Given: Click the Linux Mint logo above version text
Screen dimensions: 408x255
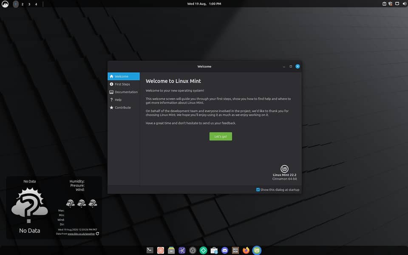Looking at the screenshot, I should pyautogui.click(x=284, y=169).
